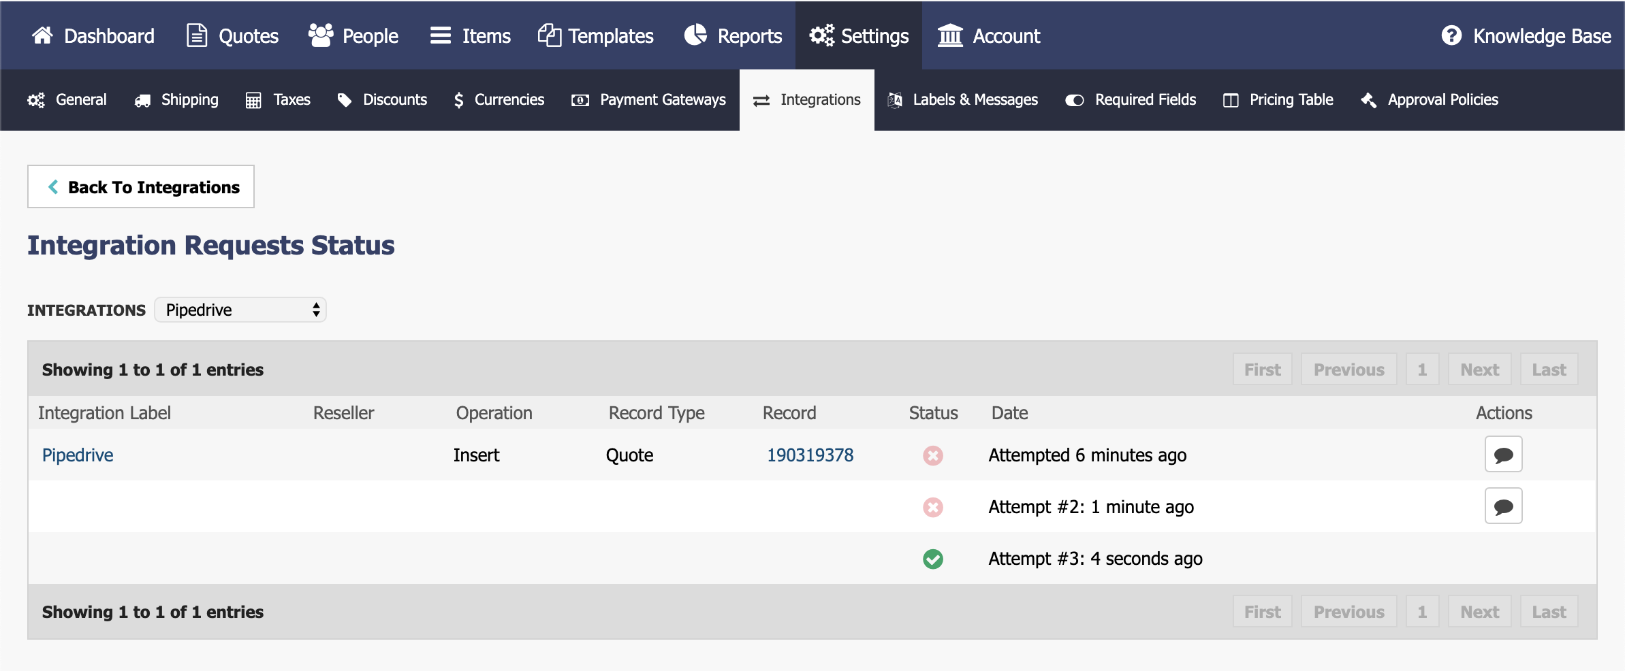1625x671 pixels.
Task: Click the Approval Policies gavel icon
Action: [1369, 101]
